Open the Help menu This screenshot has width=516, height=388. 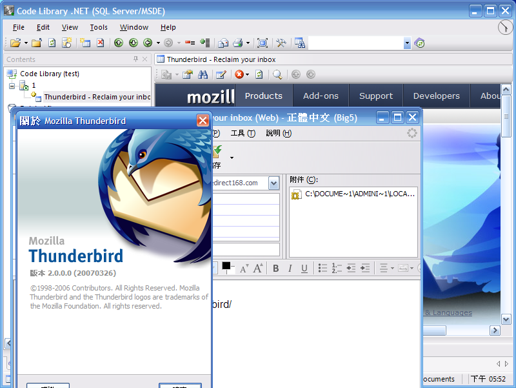pyautogui.click(x=168, y=27)
